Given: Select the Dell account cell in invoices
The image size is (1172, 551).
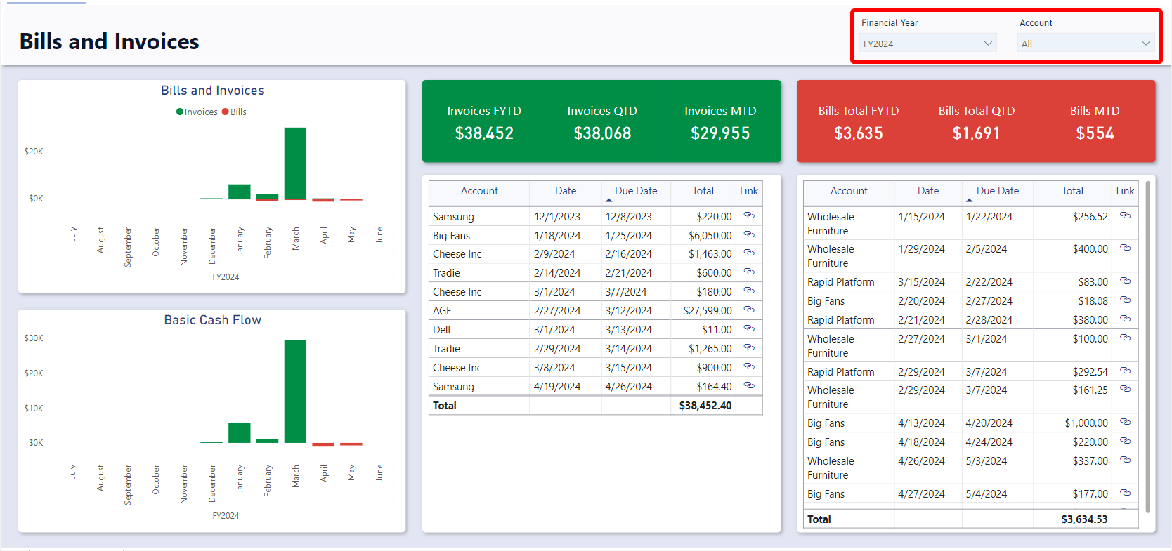Looking at the screenshot, I should tap(479, 329).
